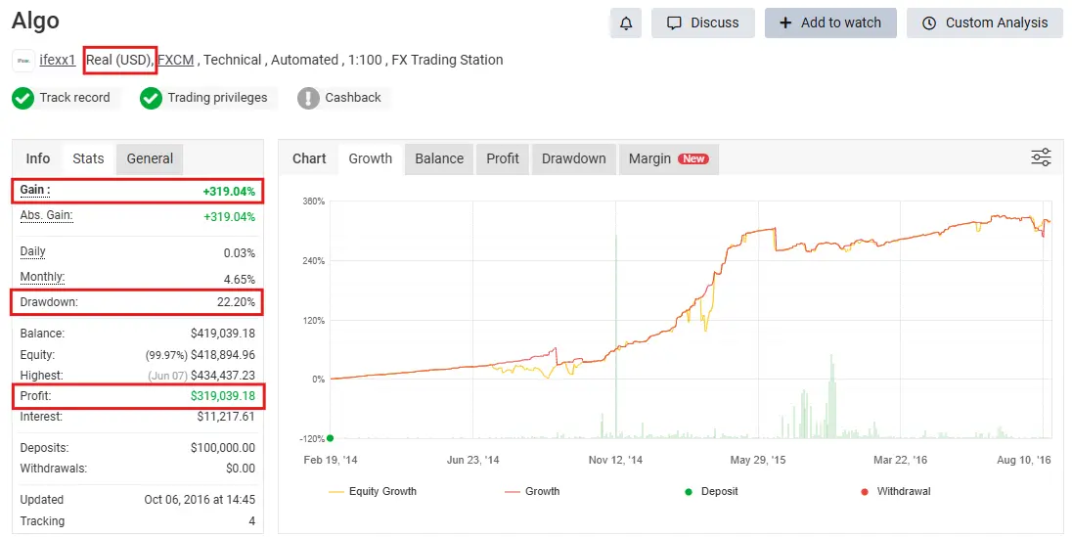The width and height of the screenshot is (1072, 537).
Task: Follow the FXCM broker link
Action: click(176, 60)
